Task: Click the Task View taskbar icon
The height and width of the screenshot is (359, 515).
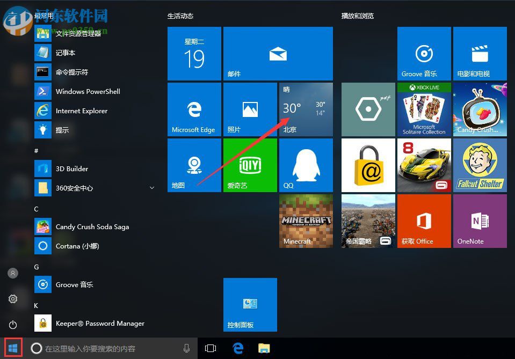Action: (x=211, y=348)
